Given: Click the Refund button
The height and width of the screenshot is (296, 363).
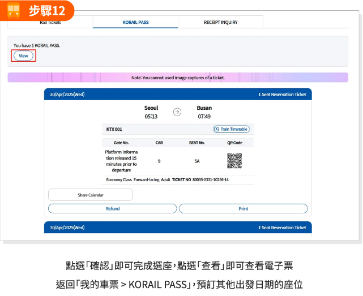Looking at the screenshot, I should (x=113, y=208).
